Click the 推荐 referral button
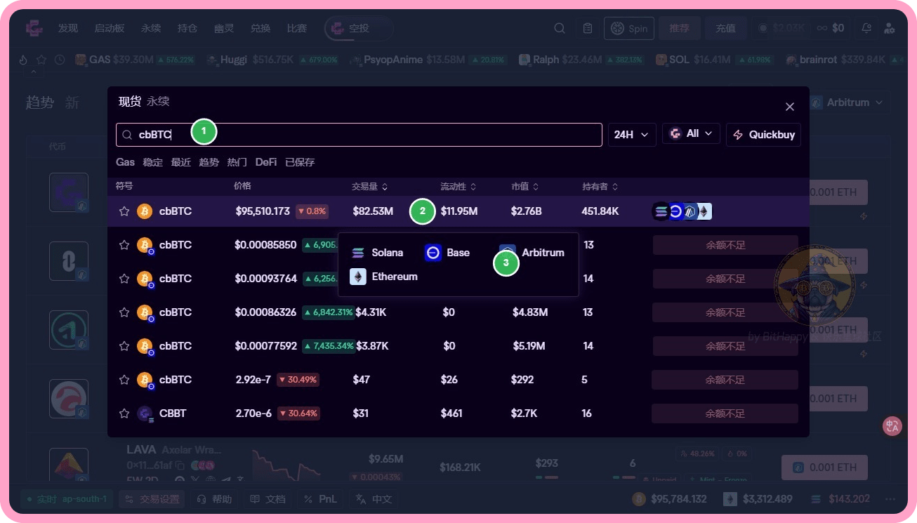 pyautogui.click(x=680, y=28)
